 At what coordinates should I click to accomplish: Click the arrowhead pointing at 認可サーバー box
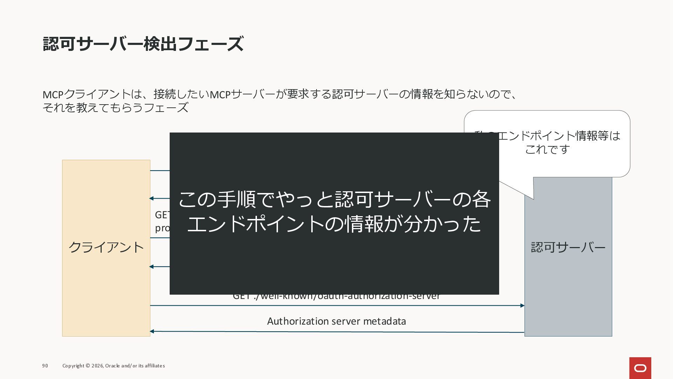[x=522, y=306]
